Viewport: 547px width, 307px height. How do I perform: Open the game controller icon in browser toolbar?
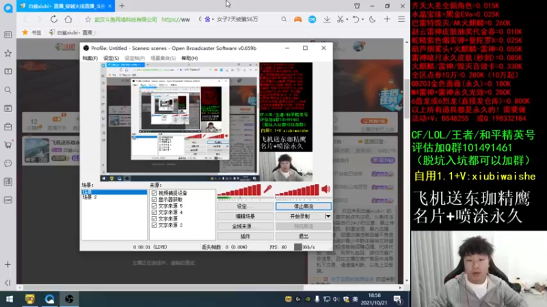[x=297, y=20]
